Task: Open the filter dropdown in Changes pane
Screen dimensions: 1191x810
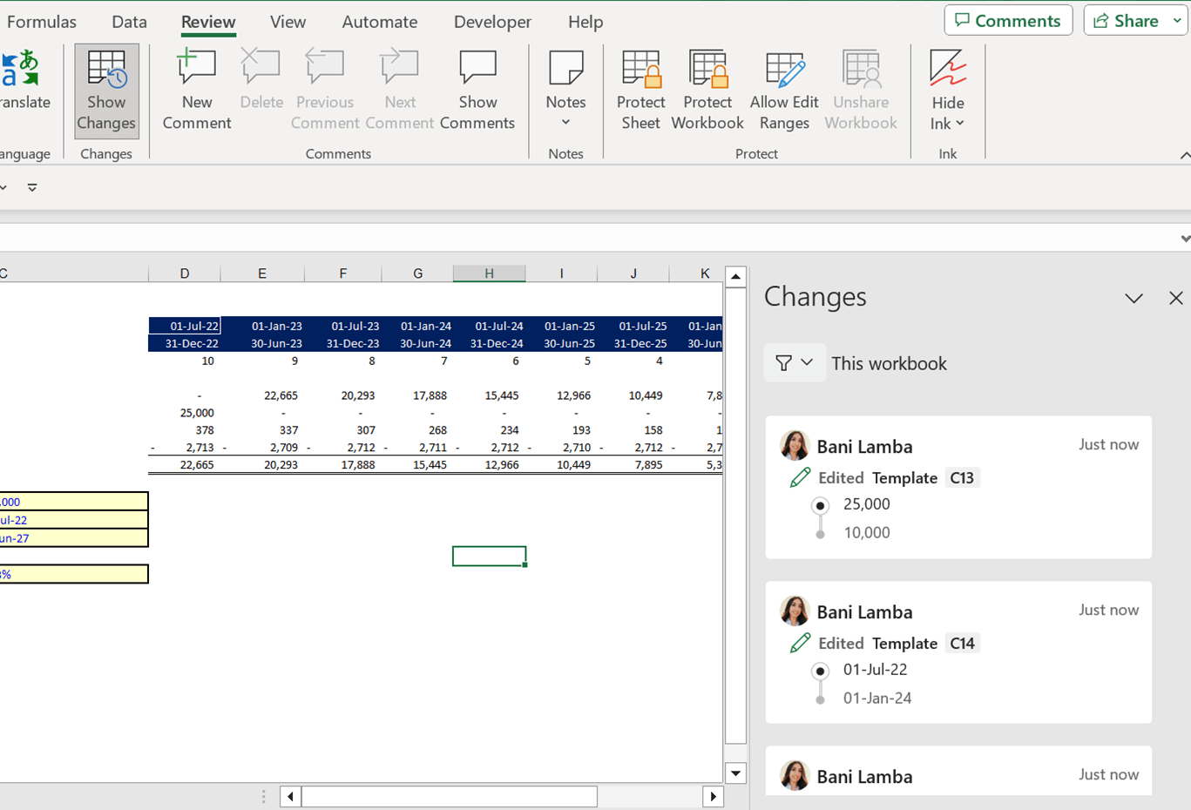Action: [x=794, y=363]
